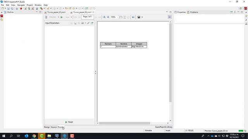Click the Nombre column header in the report
248x139 pixels.
pyautogui.click(x=124, y=44)
